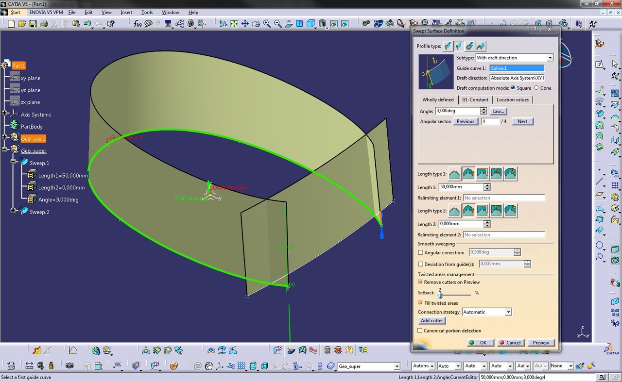
Task: Select the Conic profile type icon
Action: point(481,46)
